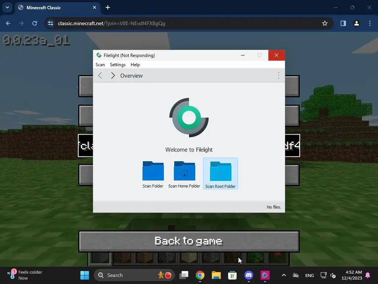378x284 pixels.
Task: Open the Help menu in Filelight
Action: tap(135, 65)
